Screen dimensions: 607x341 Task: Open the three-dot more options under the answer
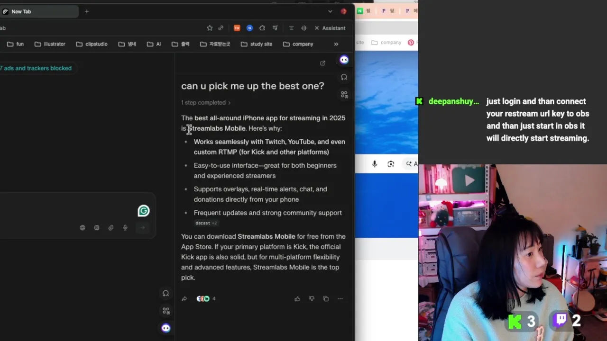340,299
